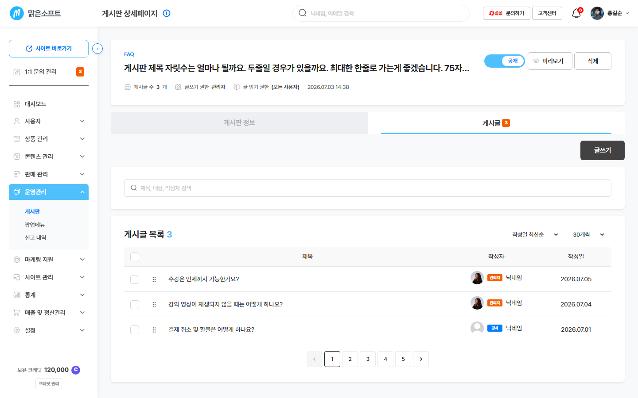The image size is (638, 398).
Task: Click the search magnifier in top bar
Action: point(303,13)
